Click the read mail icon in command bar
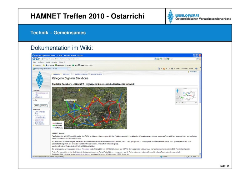 click(x=169, y=68)
